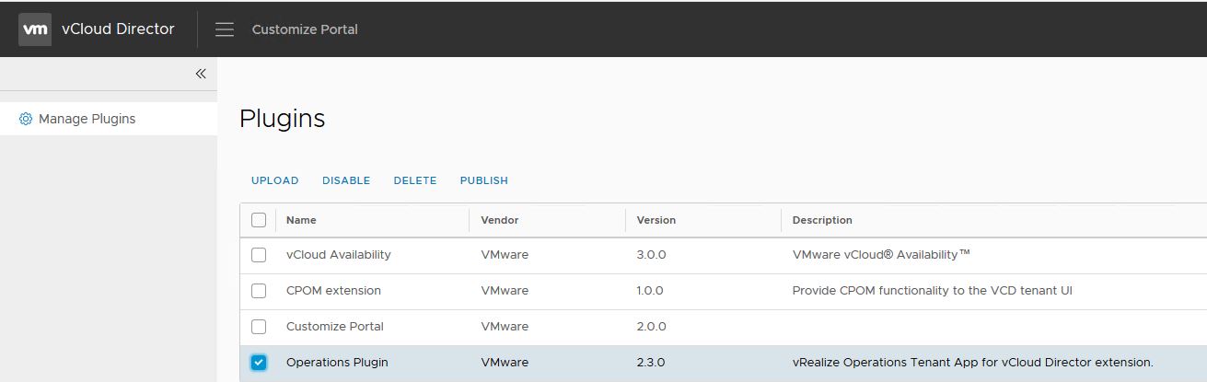The image size is (1207, 382).
Task: Click the Customize Portal title in header
Action: pos(305,29)
